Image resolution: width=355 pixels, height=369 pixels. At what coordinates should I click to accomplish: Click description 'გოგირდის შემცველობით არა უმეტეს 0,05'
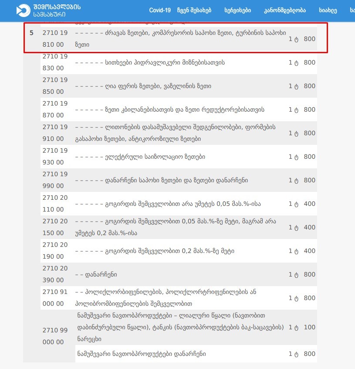click(x=168, y=204)
